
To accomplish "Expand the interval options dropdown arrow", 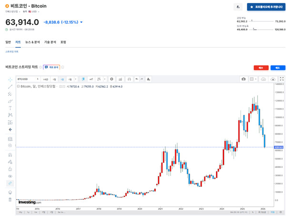I will pos(76,79).
